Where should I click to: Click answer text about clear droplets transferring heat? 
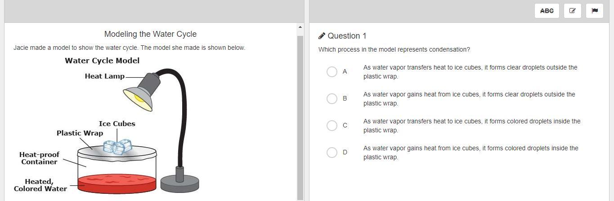tap(470, 72)
